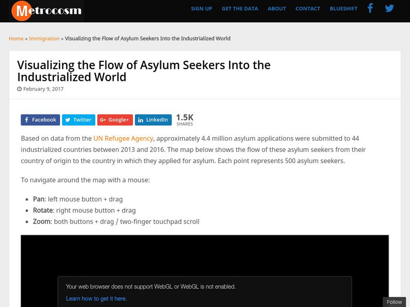Go to GET THE DATA page
This screenshot has height=307, width=410.
pyautogui.click(x=240, y=9)
